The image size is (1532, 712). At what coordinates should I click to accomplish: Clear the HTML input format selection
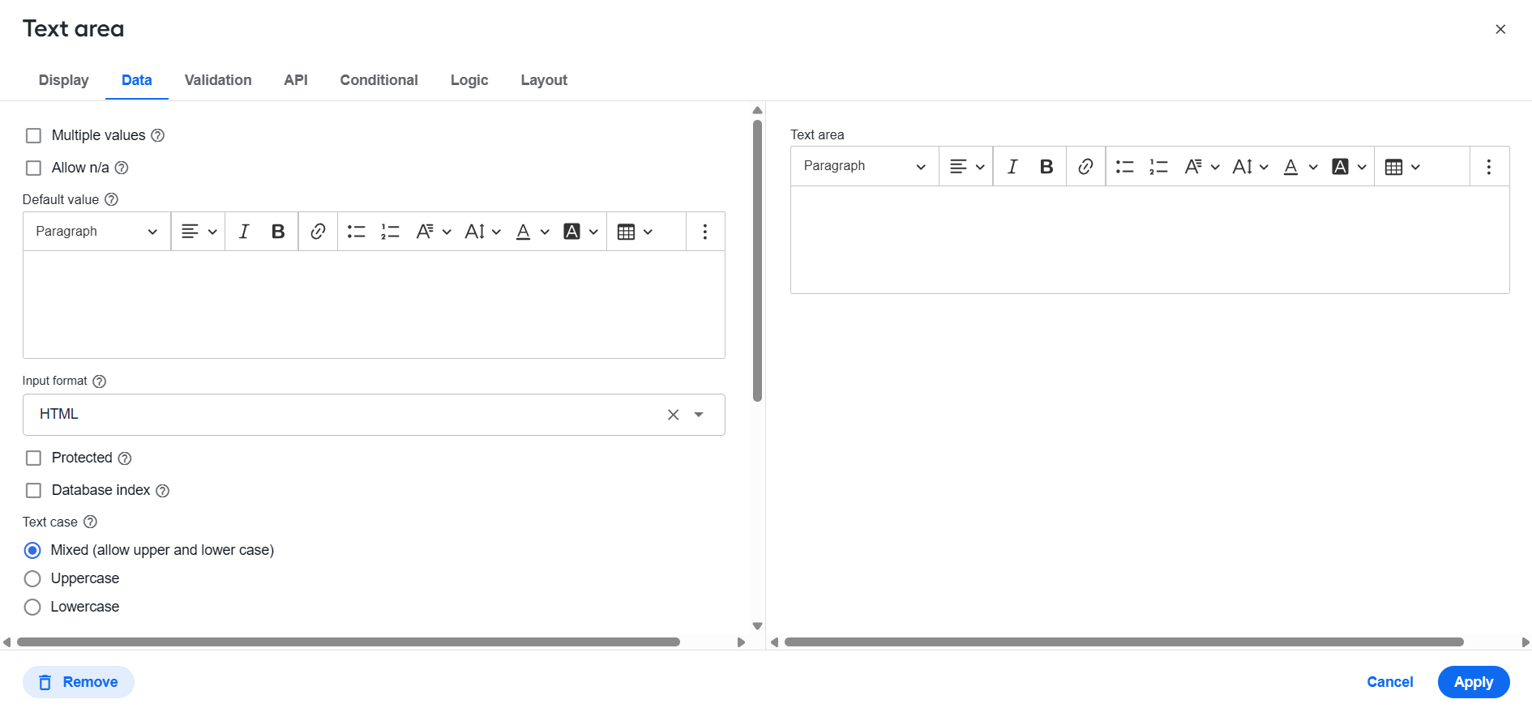pyautogui.click(x=673, y=415)
